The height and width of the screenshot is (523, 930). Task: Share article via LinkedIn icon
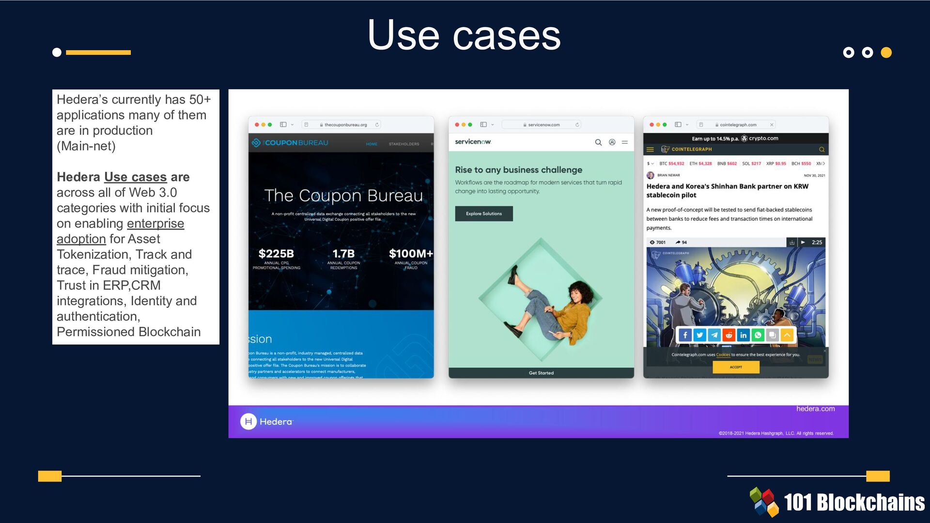[743, 335]
